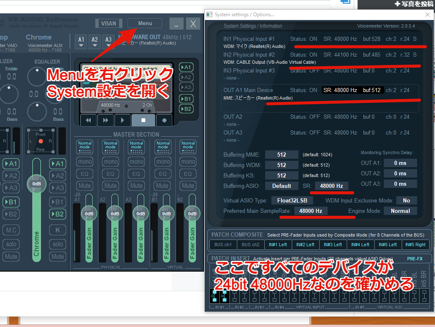
Task: Select IN#2 Left in Patch Composite
Action: pos(305,245)
